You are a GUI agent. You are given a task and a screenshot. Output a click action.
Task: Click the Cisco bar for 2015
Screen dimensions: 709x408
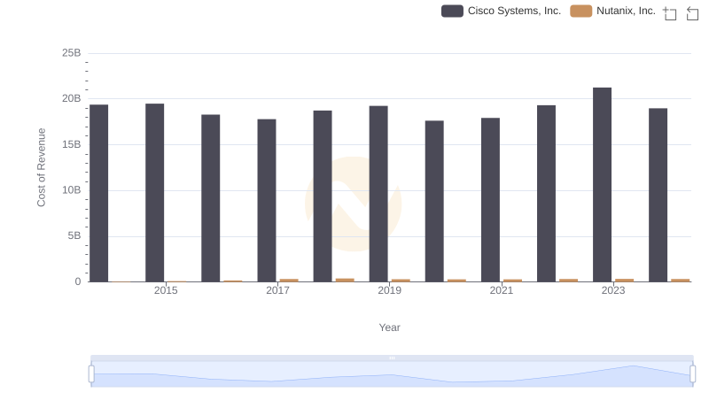pos(154,193)
